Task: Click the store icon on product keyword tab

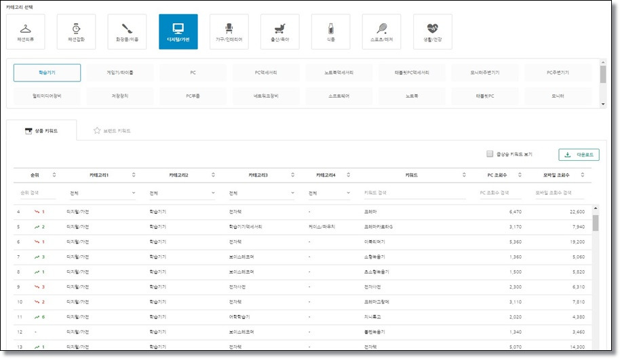Action: 28,131
